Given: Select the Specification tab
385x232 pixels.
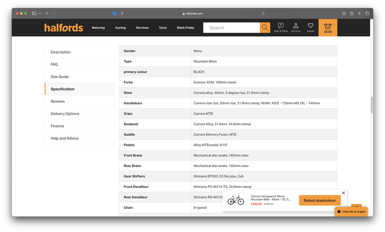Looking at the screenshot, I should point(79,89).
